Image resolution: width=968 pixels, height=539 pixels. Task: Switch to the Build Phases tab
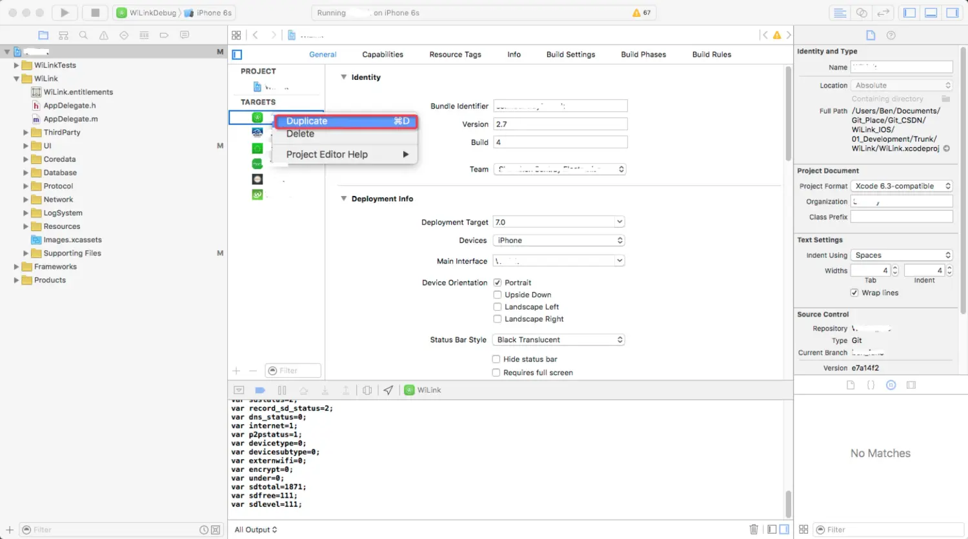[643, 55]
